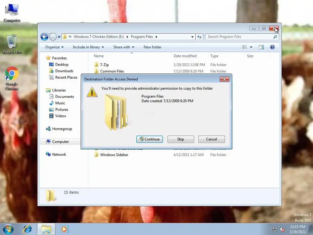Open the network tray icon
Viewport: 313px width, 235px height.
tap(275, 229)
